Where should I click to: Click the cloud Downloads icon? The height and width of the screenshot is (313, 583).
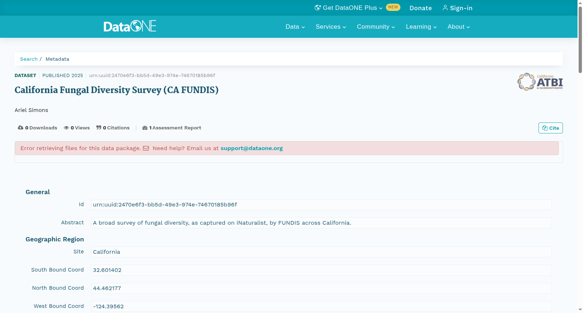click(20, 128)
